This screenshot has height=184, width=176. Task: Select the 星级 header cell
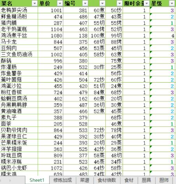click(162, 4)
